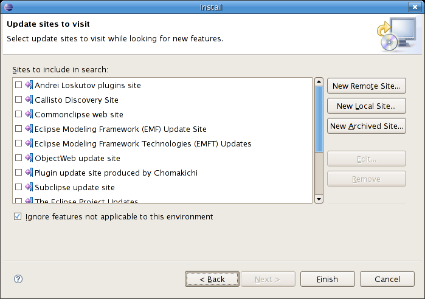
Task: Select 'Andrei Loskutov plugins site' text
Action: click(88, 85)
